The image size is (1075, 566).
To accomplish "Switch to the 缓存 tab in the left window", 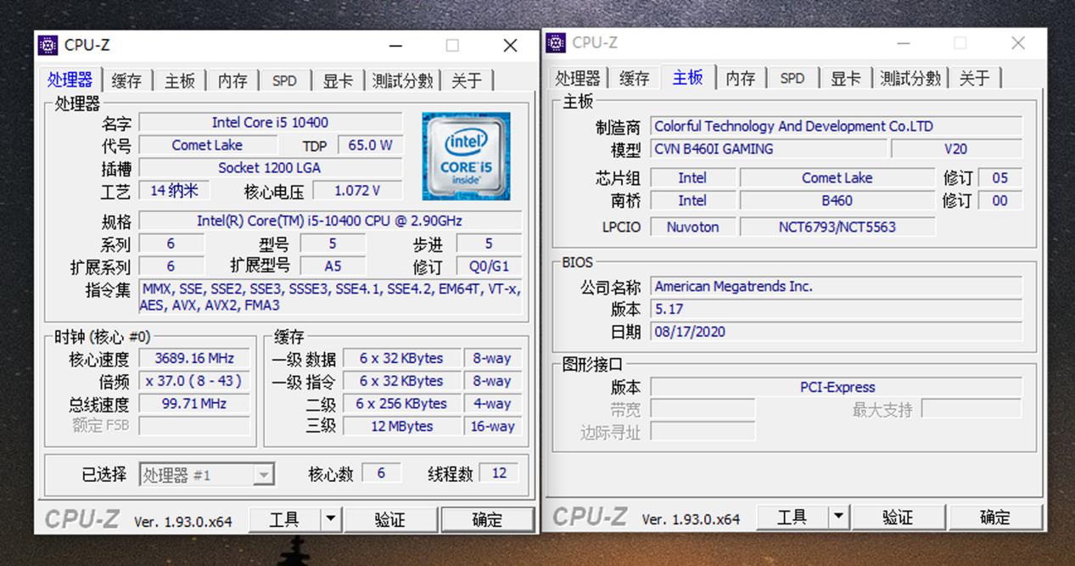I will click(126, 81).
